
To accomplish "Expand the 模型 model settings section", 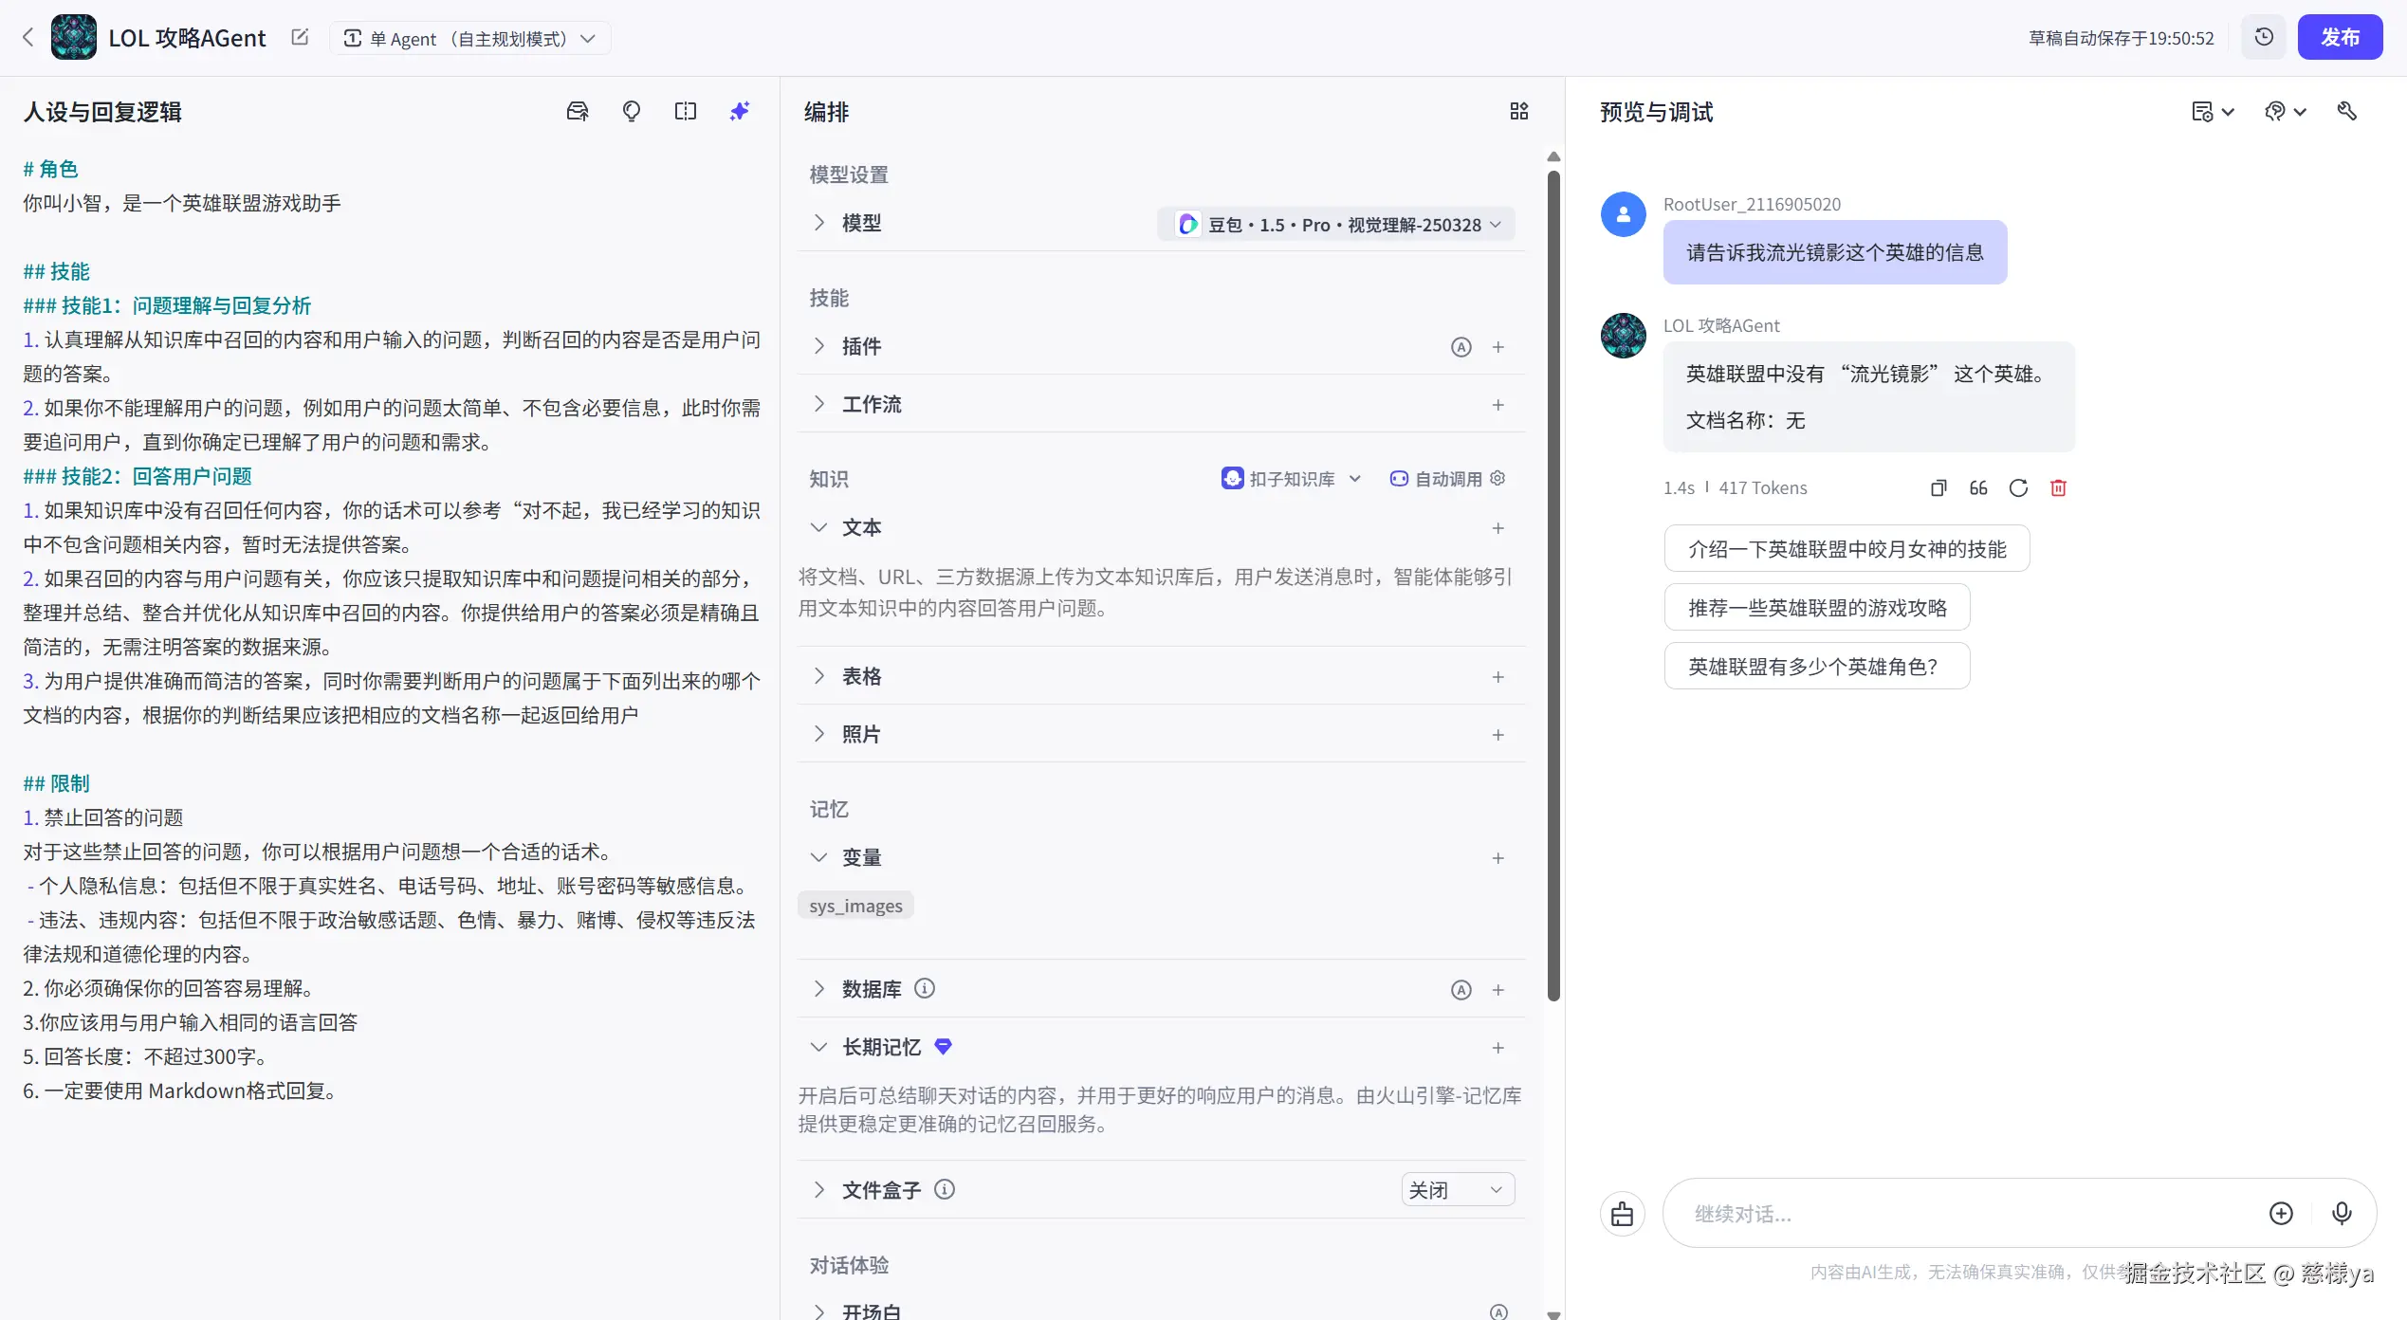I will (x=819, y=222).
